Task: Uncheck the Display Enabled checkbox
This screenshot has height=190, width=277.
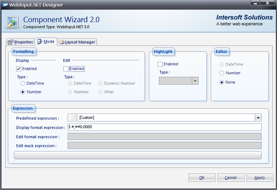Action: 19,69
